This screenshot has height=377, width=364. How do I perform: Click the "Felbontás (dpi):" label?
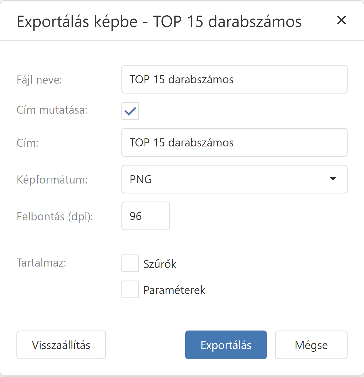click(55, 217)
